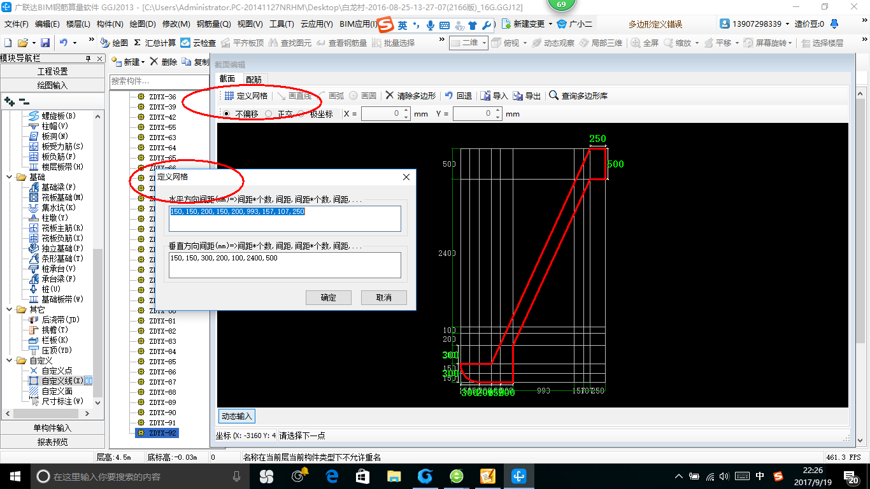Viewport: 870px width, 489px height.
Task: Switch to 截面 tab
Action: pyautogui.click(x=227, y=79)
